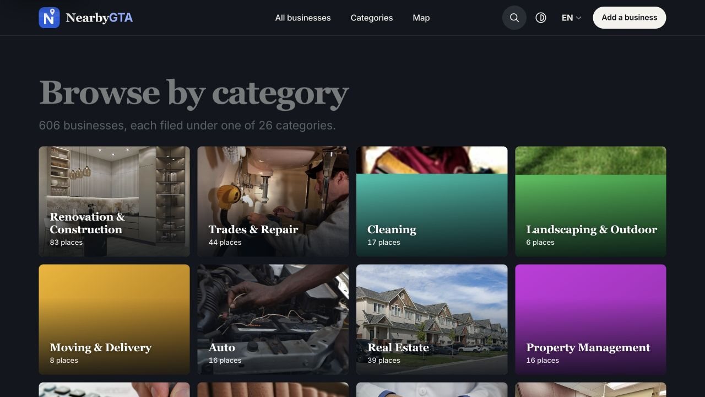Go to All businesses menu item
Image resolution: width=705 pixels, height=397 pixels.
tap(303, 18)
